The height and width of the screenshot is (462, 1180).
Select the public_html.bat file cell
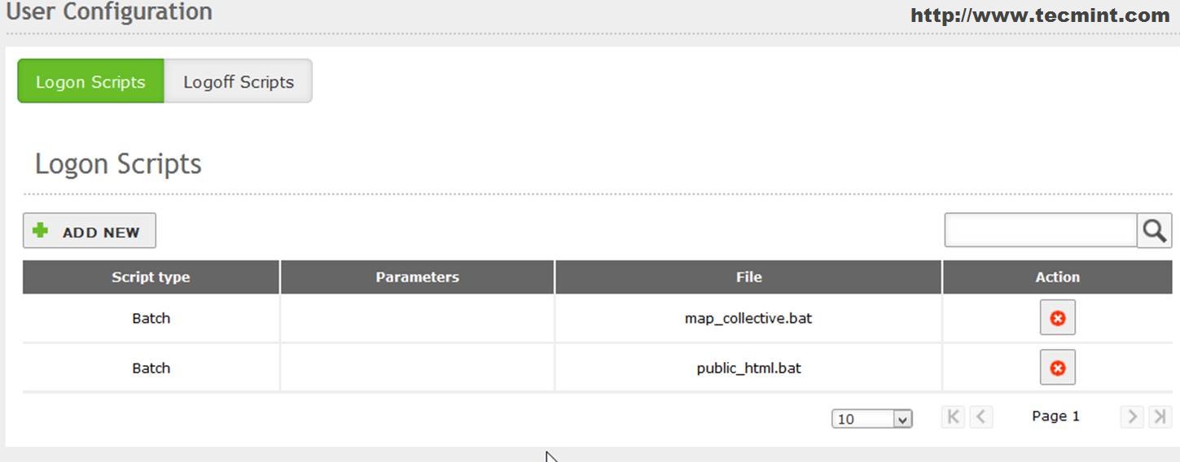pos(748,368)
